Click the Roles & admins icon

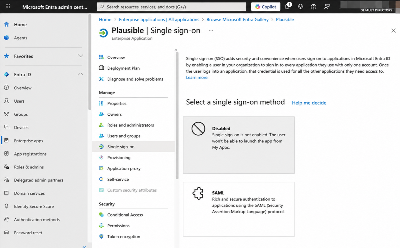[7, 167]
